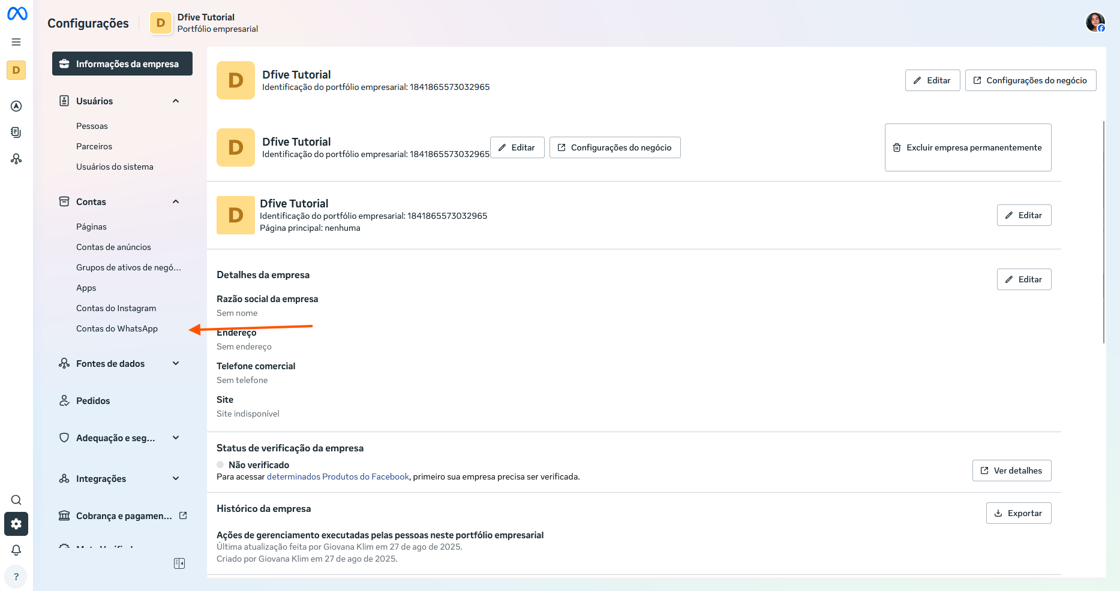Screen dimensions: 1120x591
Task: Collapse the Contas section
Action: [176, 202]
